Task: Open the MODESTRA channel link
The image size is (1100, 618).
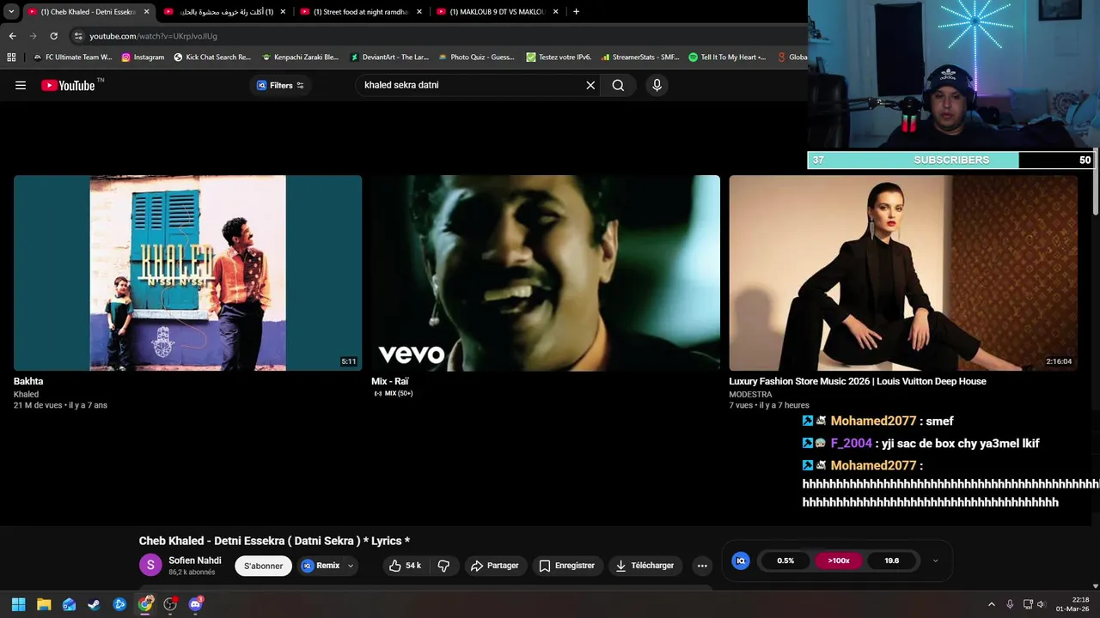Action: click(x=750, y=394)
